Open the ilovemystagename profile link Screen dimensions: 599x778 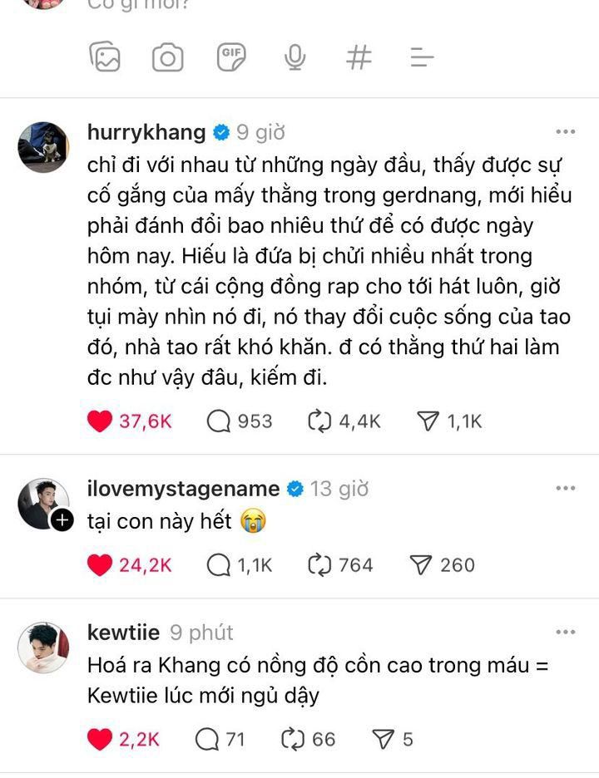pyautogui.click(x=183, y=490)
